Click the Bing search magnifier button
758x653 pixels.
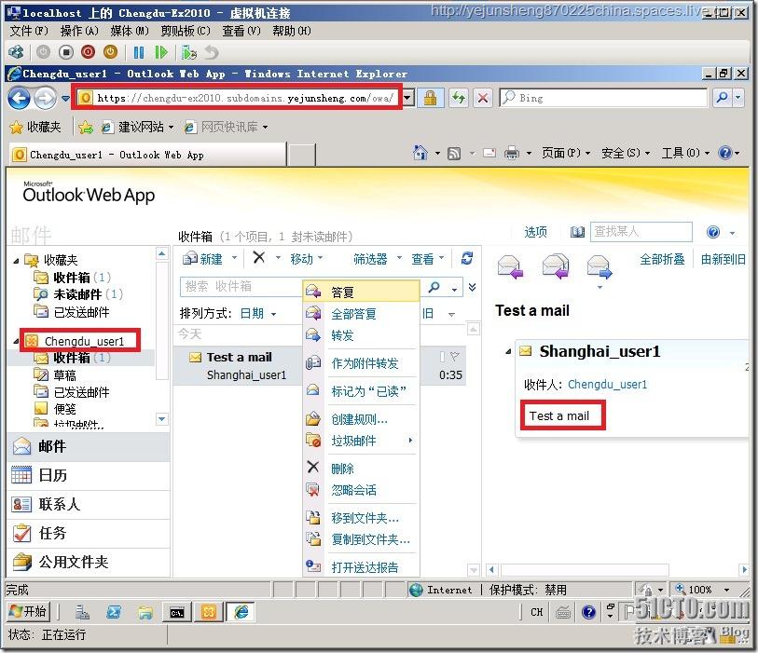(722, 98)
